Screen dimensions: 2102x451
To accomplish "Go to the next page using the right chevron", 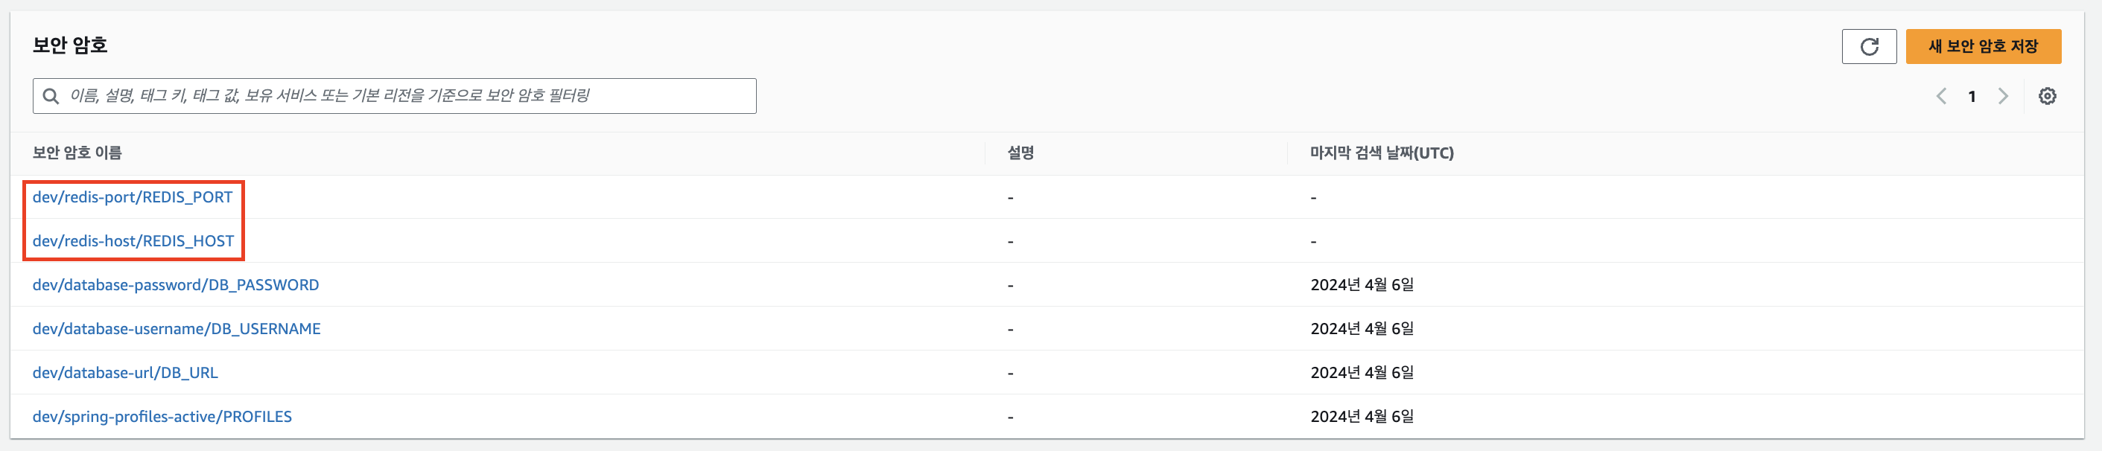I will pos(2002,96).
